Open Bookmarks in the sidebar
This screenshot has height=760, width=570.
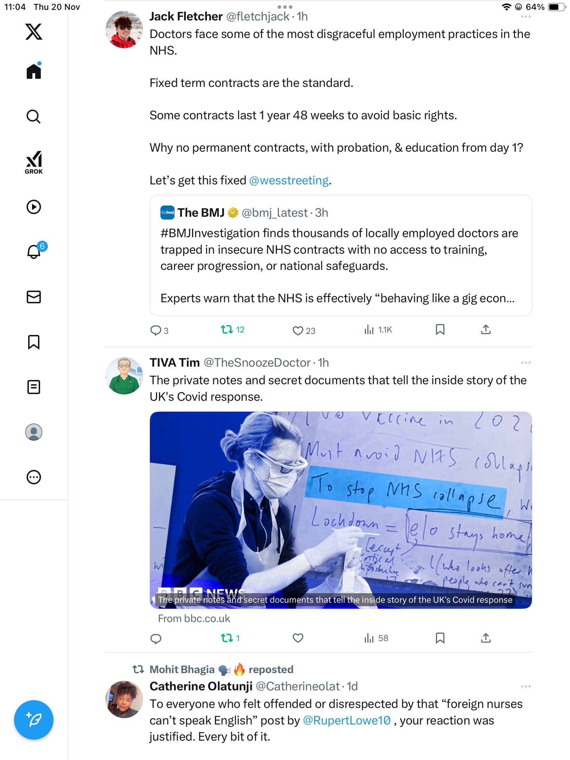pos(34,342)
